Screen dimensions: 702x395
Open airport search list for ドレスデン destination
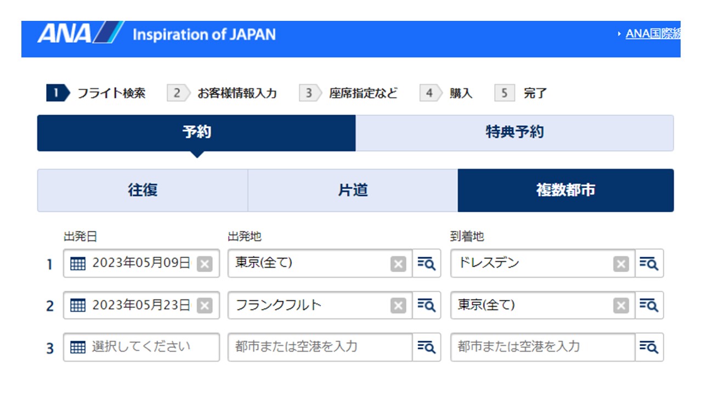[x=649, y=264]
